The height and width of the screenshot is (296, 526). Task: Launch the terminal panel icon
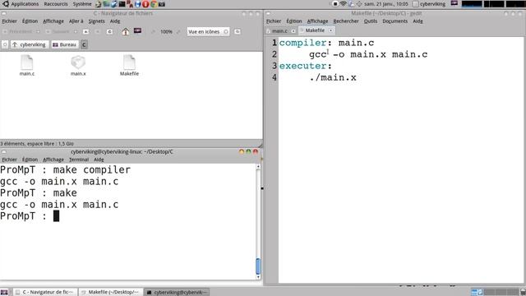click(x=122, y=4)
